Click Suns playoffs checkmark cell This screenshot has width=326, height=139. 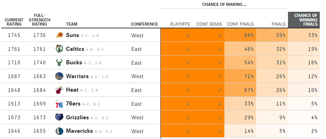(x=177, y=35)
